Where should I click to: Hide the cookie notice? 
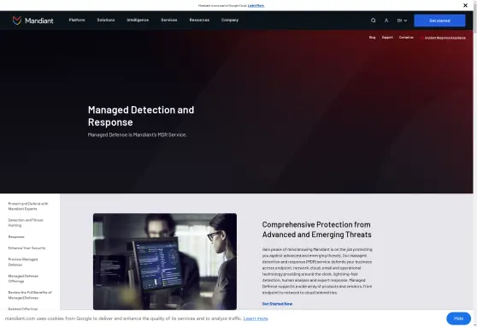tap(458, 318)
